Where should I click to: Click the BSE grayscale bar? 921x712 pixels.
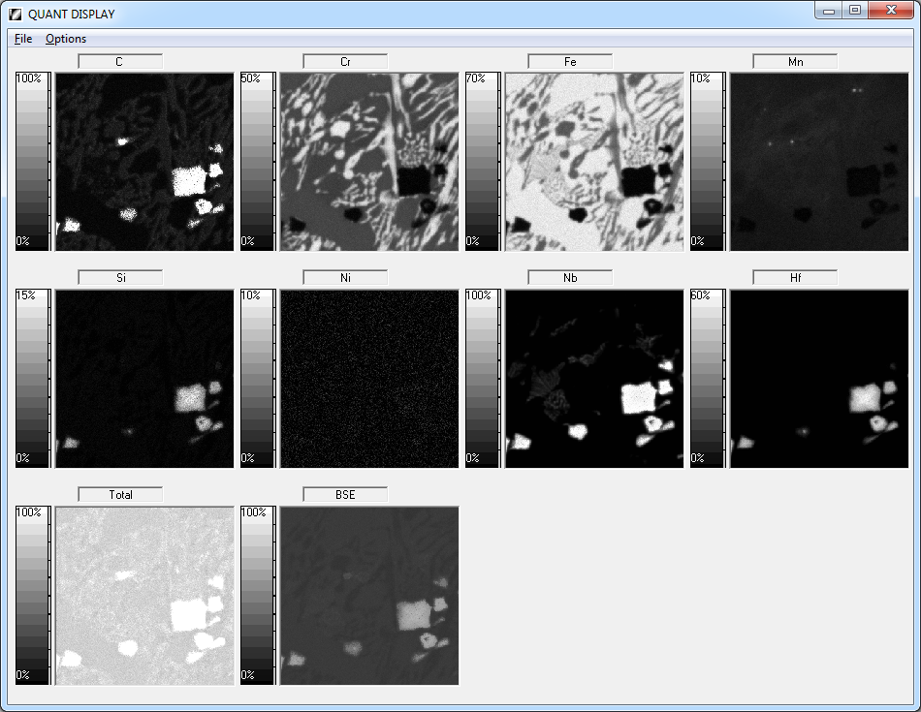pos(258,596)
